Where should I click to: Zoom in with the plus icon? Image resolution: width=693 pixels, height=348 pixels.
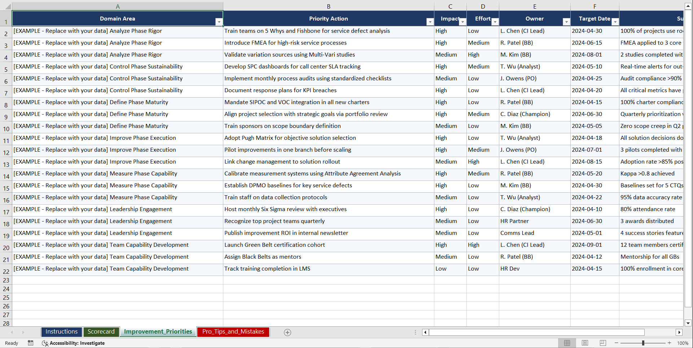coord(670,343)
